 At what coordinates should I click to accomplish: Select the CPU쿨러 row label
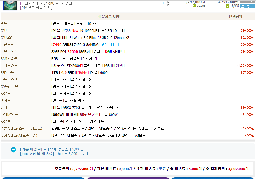click(x=7, y=38)
